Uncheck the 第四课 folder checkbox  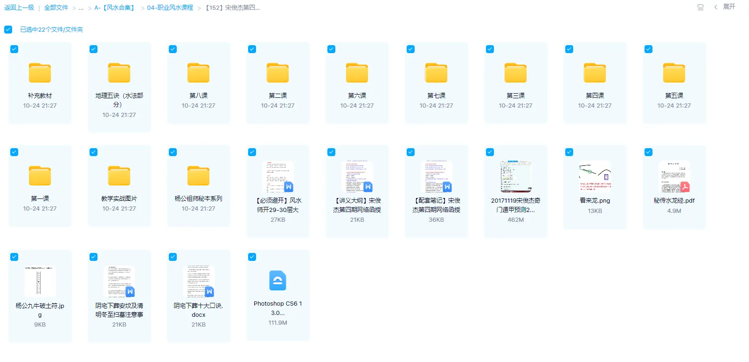(x=569, y=49)
